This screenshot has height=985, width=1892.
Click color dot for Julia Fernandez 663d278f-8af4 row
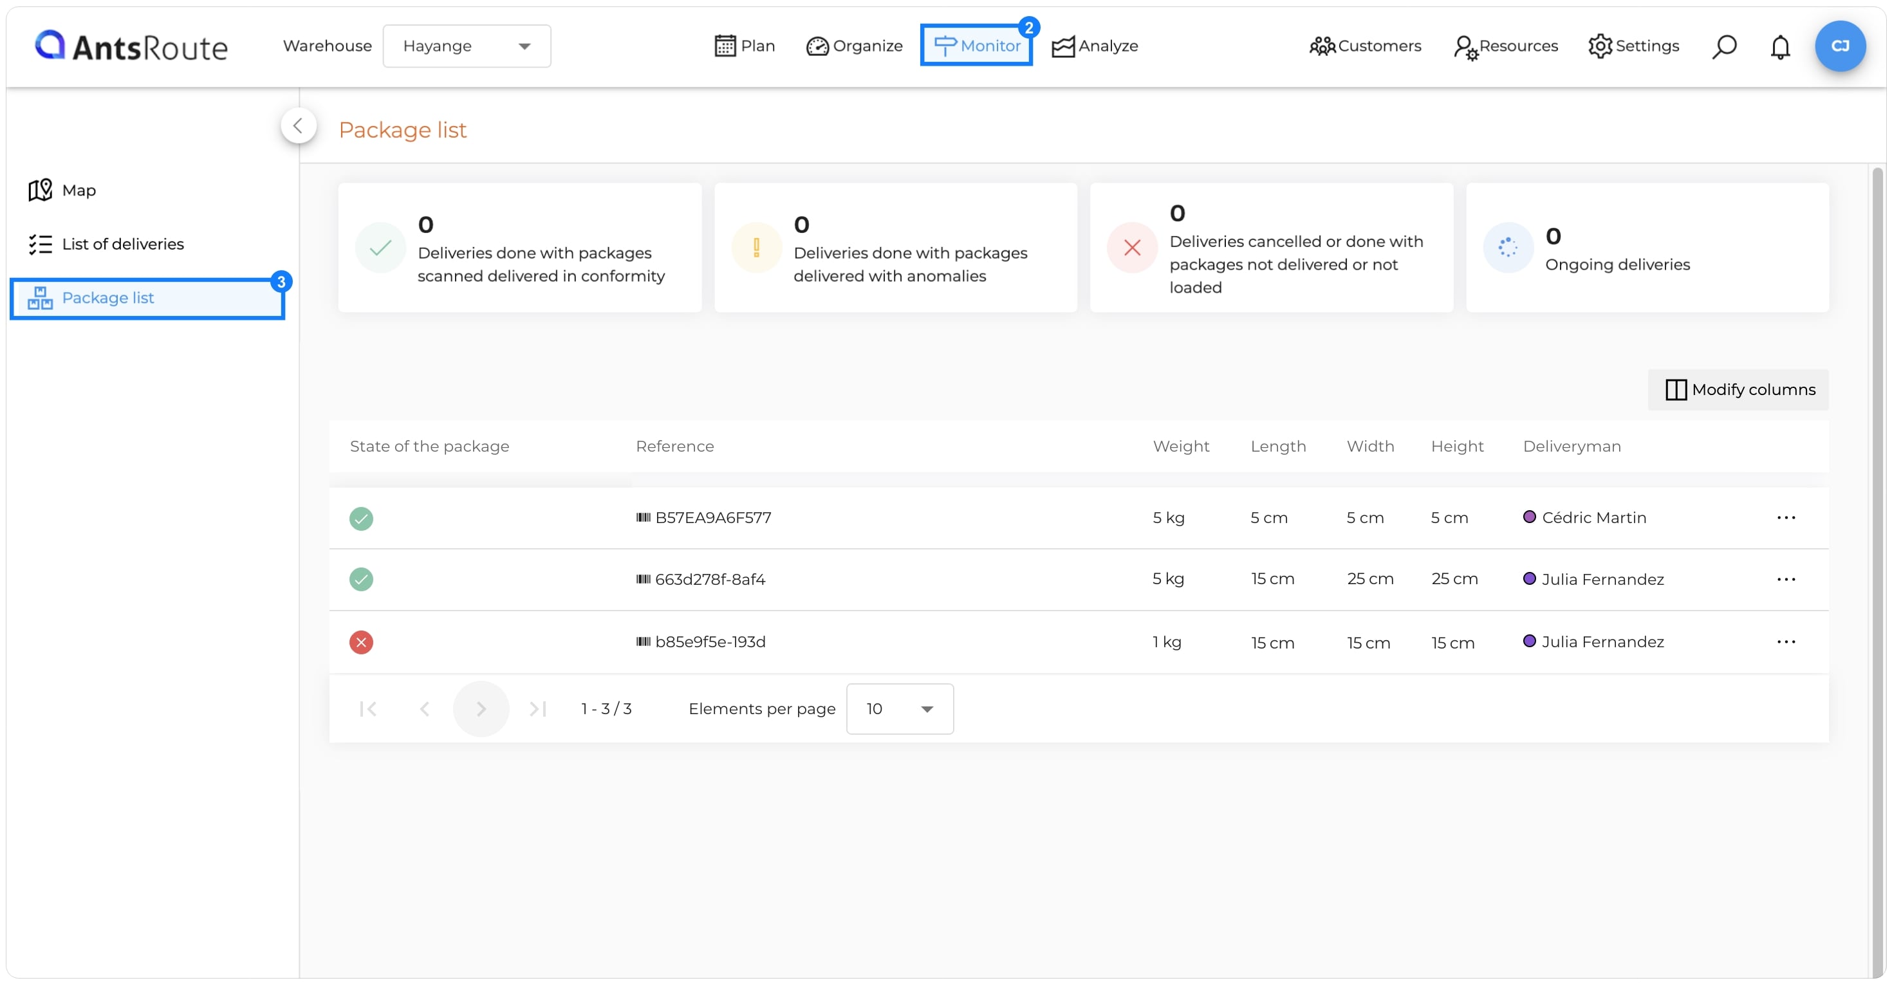point(1529,579)
